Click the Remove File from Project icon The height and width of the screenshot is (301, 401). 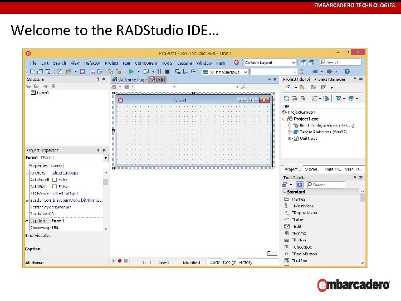click(118, 72)
